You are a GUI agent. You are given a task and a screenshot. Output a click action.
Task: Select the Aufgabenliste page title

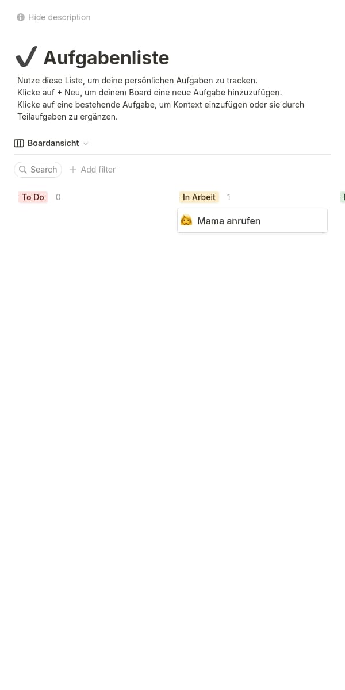106,57
